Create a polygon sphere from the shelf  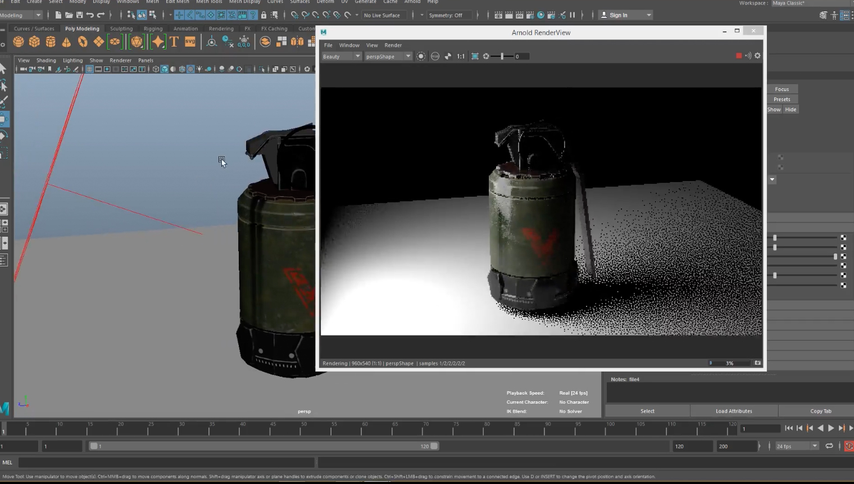19,42
